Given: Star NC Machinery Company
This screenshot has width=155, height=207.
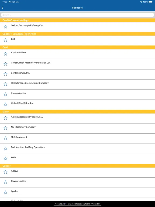Looking at the screenshot, I should tap(5, 128).
